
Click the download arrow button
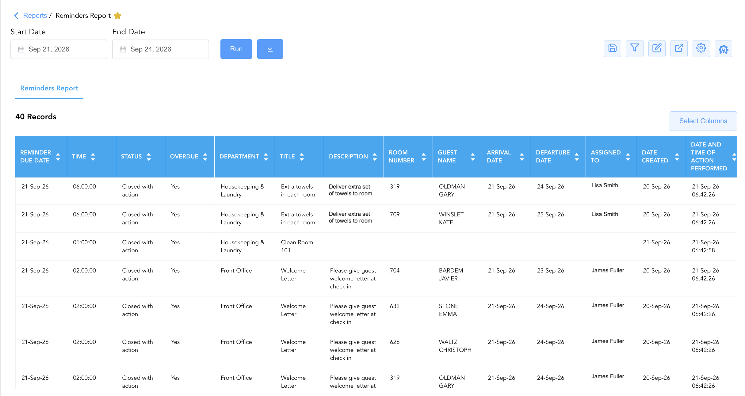270,49
